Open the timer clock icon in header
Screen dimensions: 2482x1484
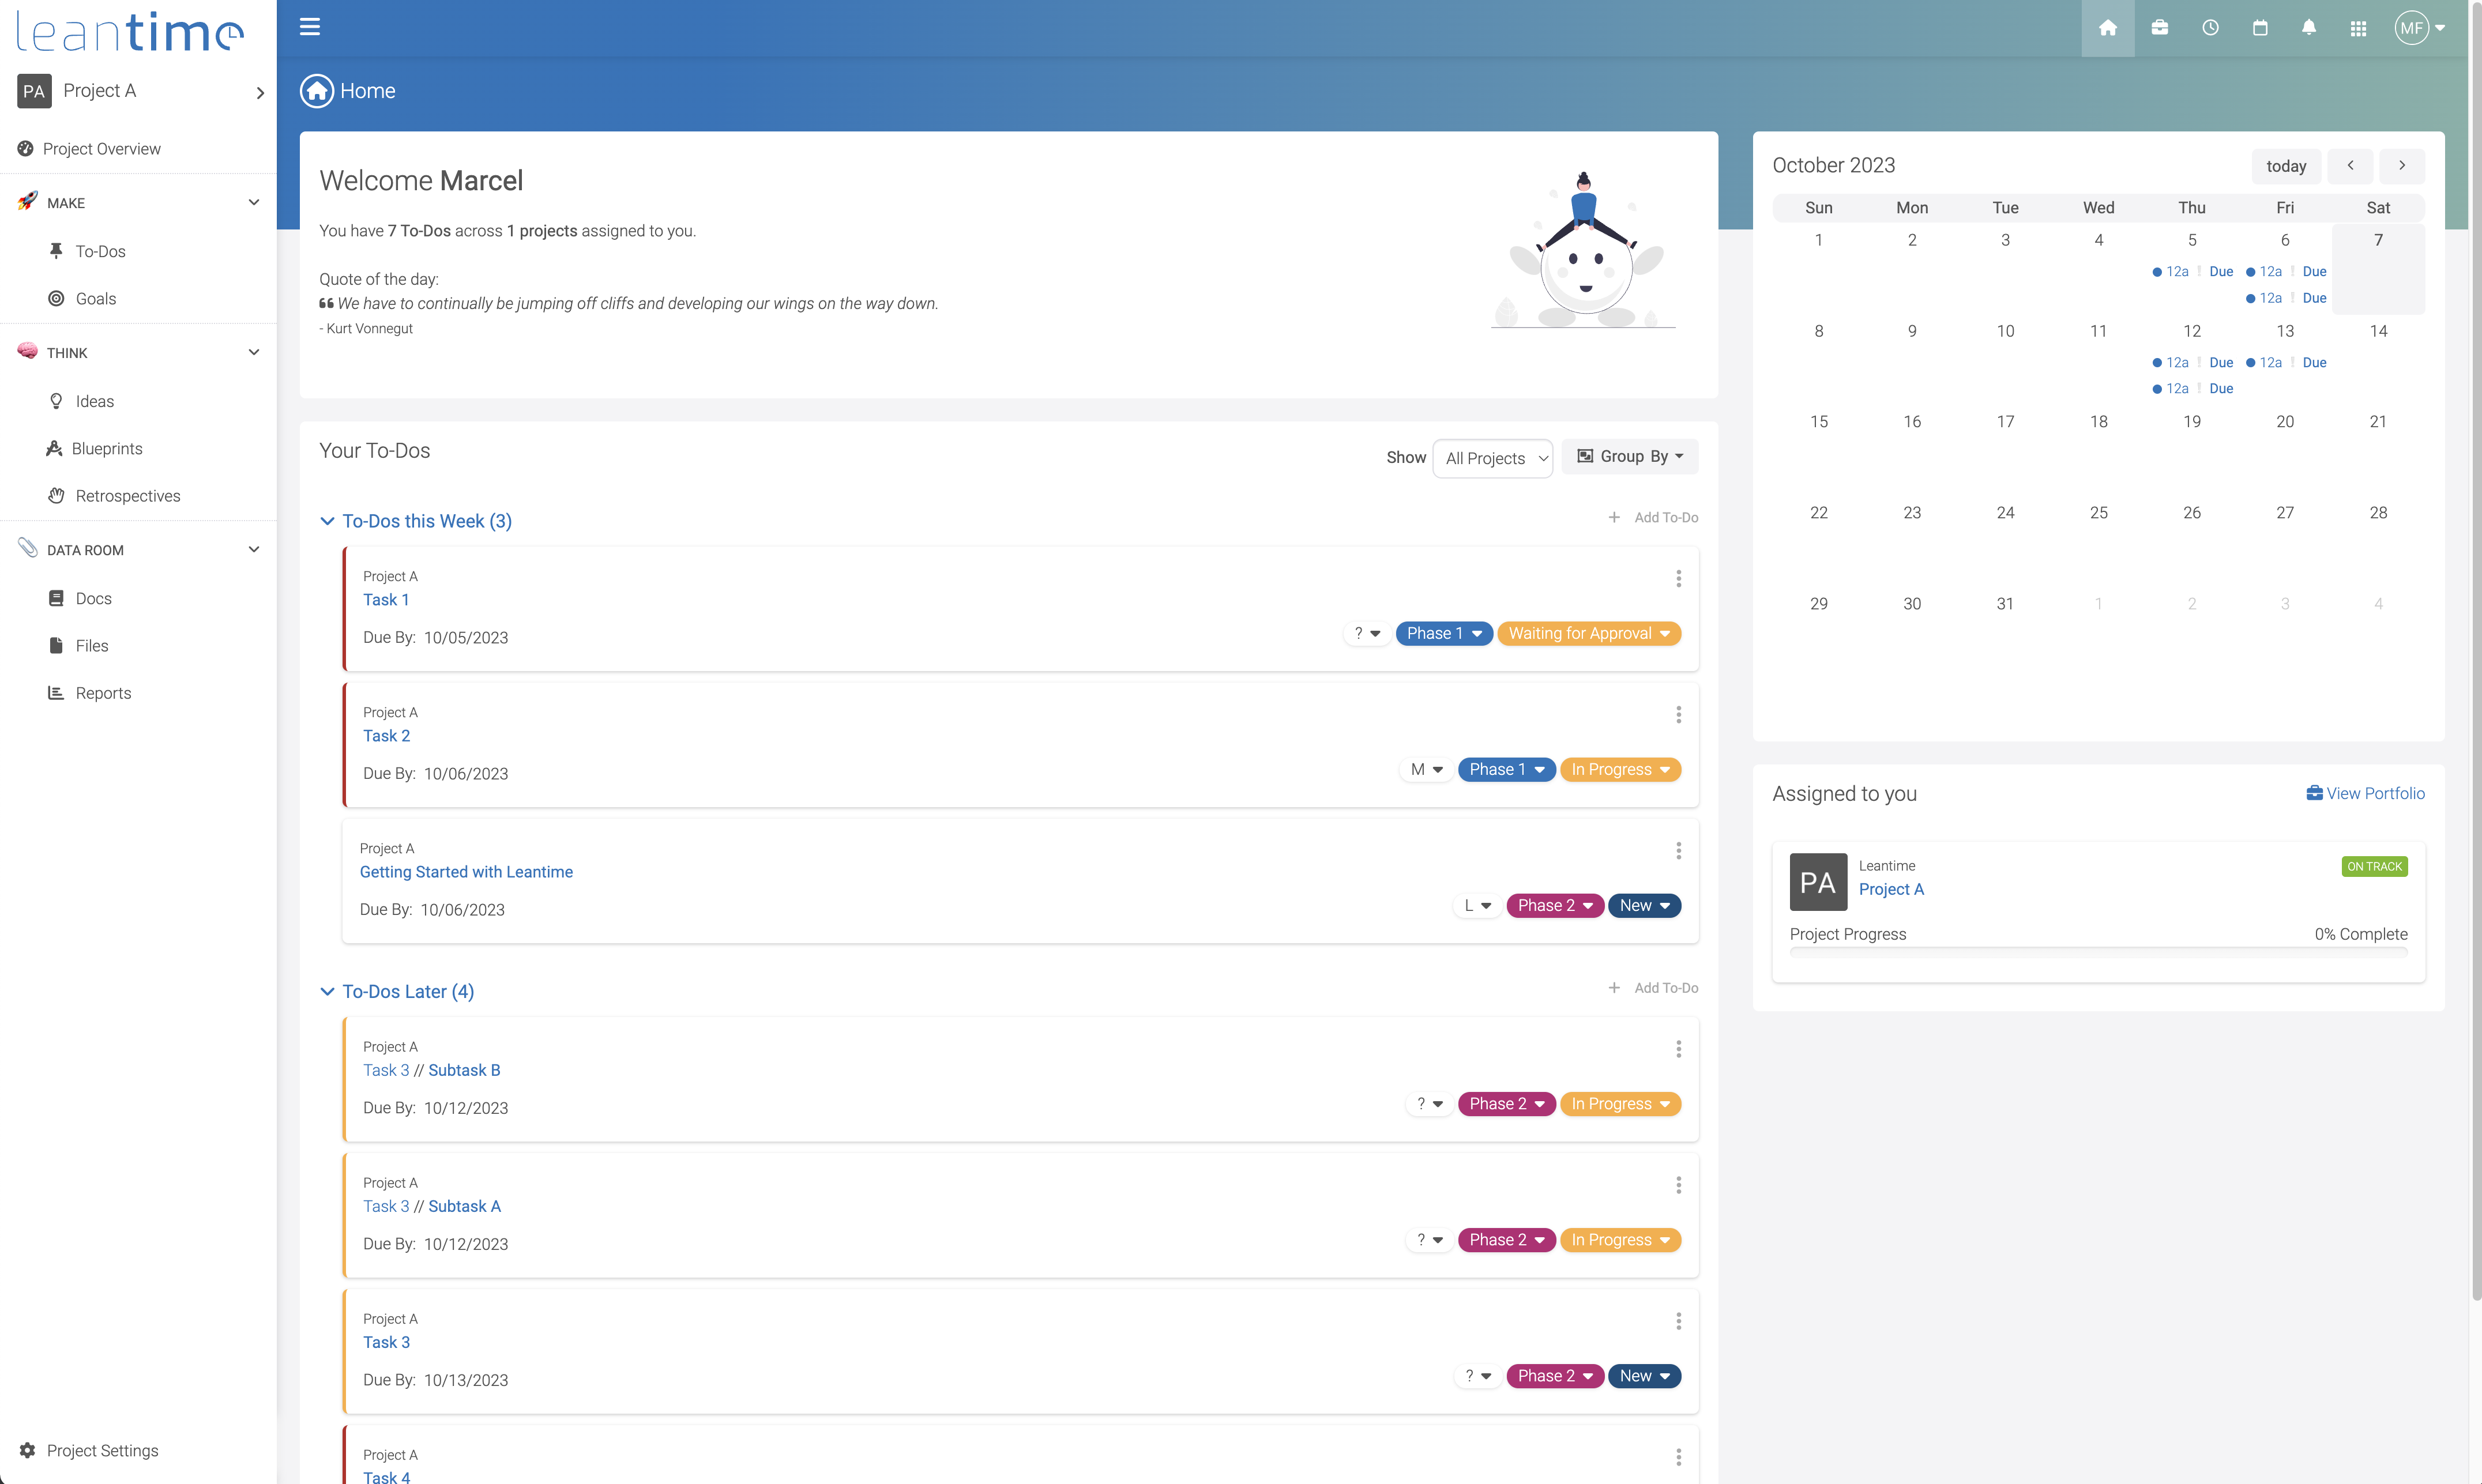pyautogui.click(x=2210, y=28)
